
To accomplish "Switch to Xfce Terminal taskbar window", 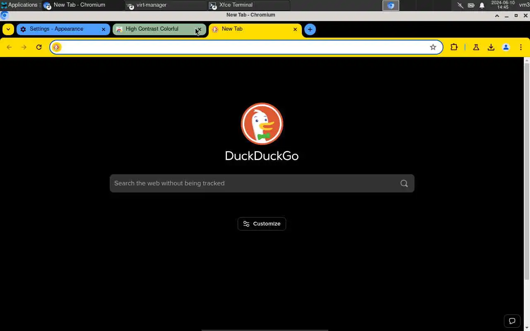I will 248,5.
